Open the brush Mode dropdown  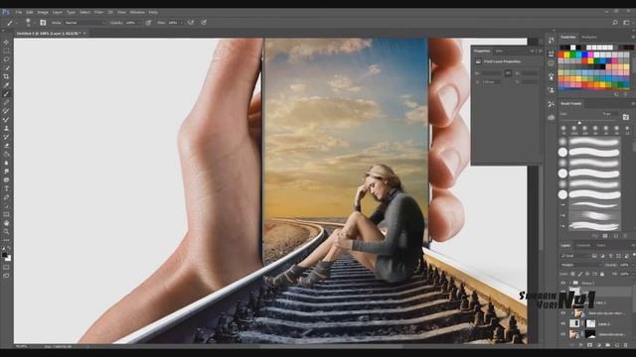[83, 23]
